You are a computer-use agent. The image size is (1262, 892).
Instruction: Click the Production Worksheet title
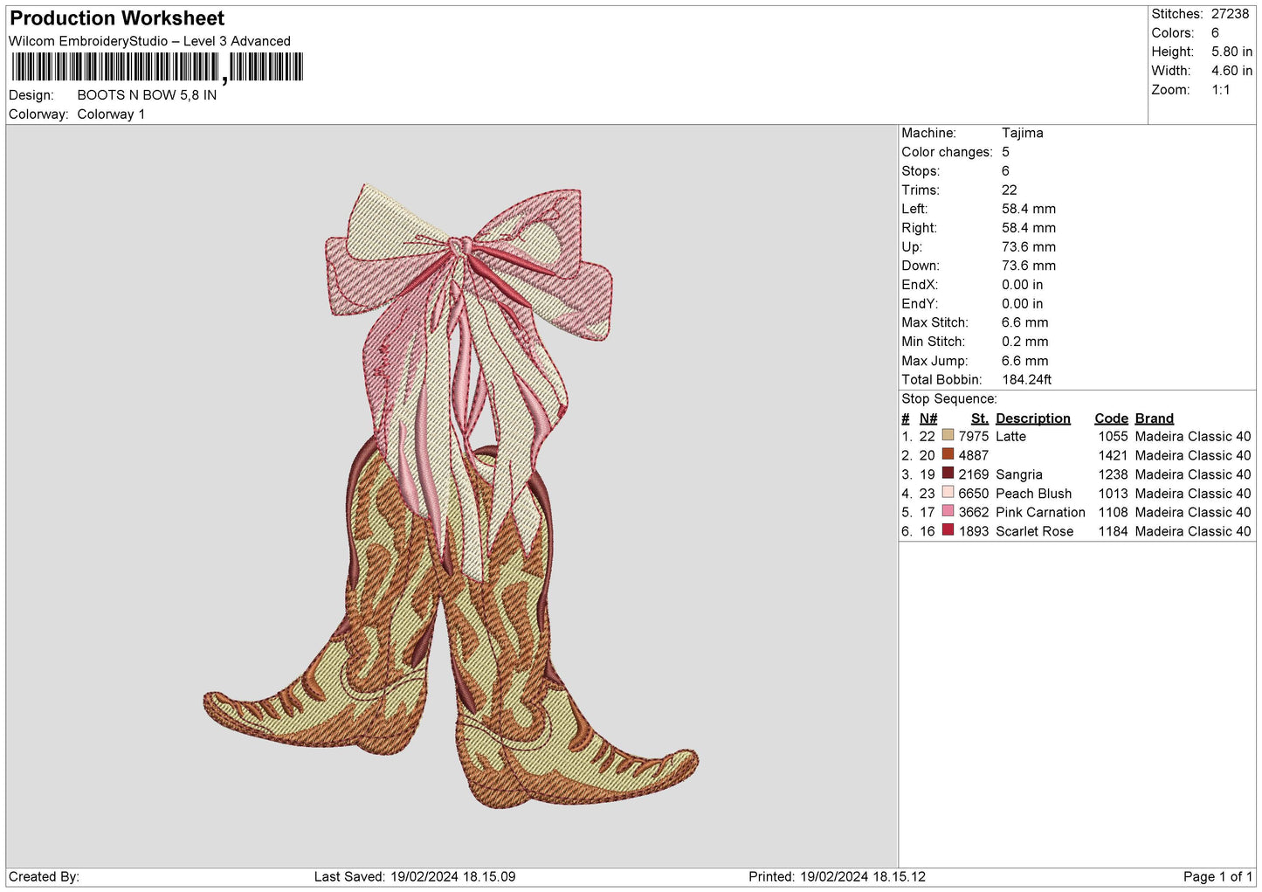(117, 18)
